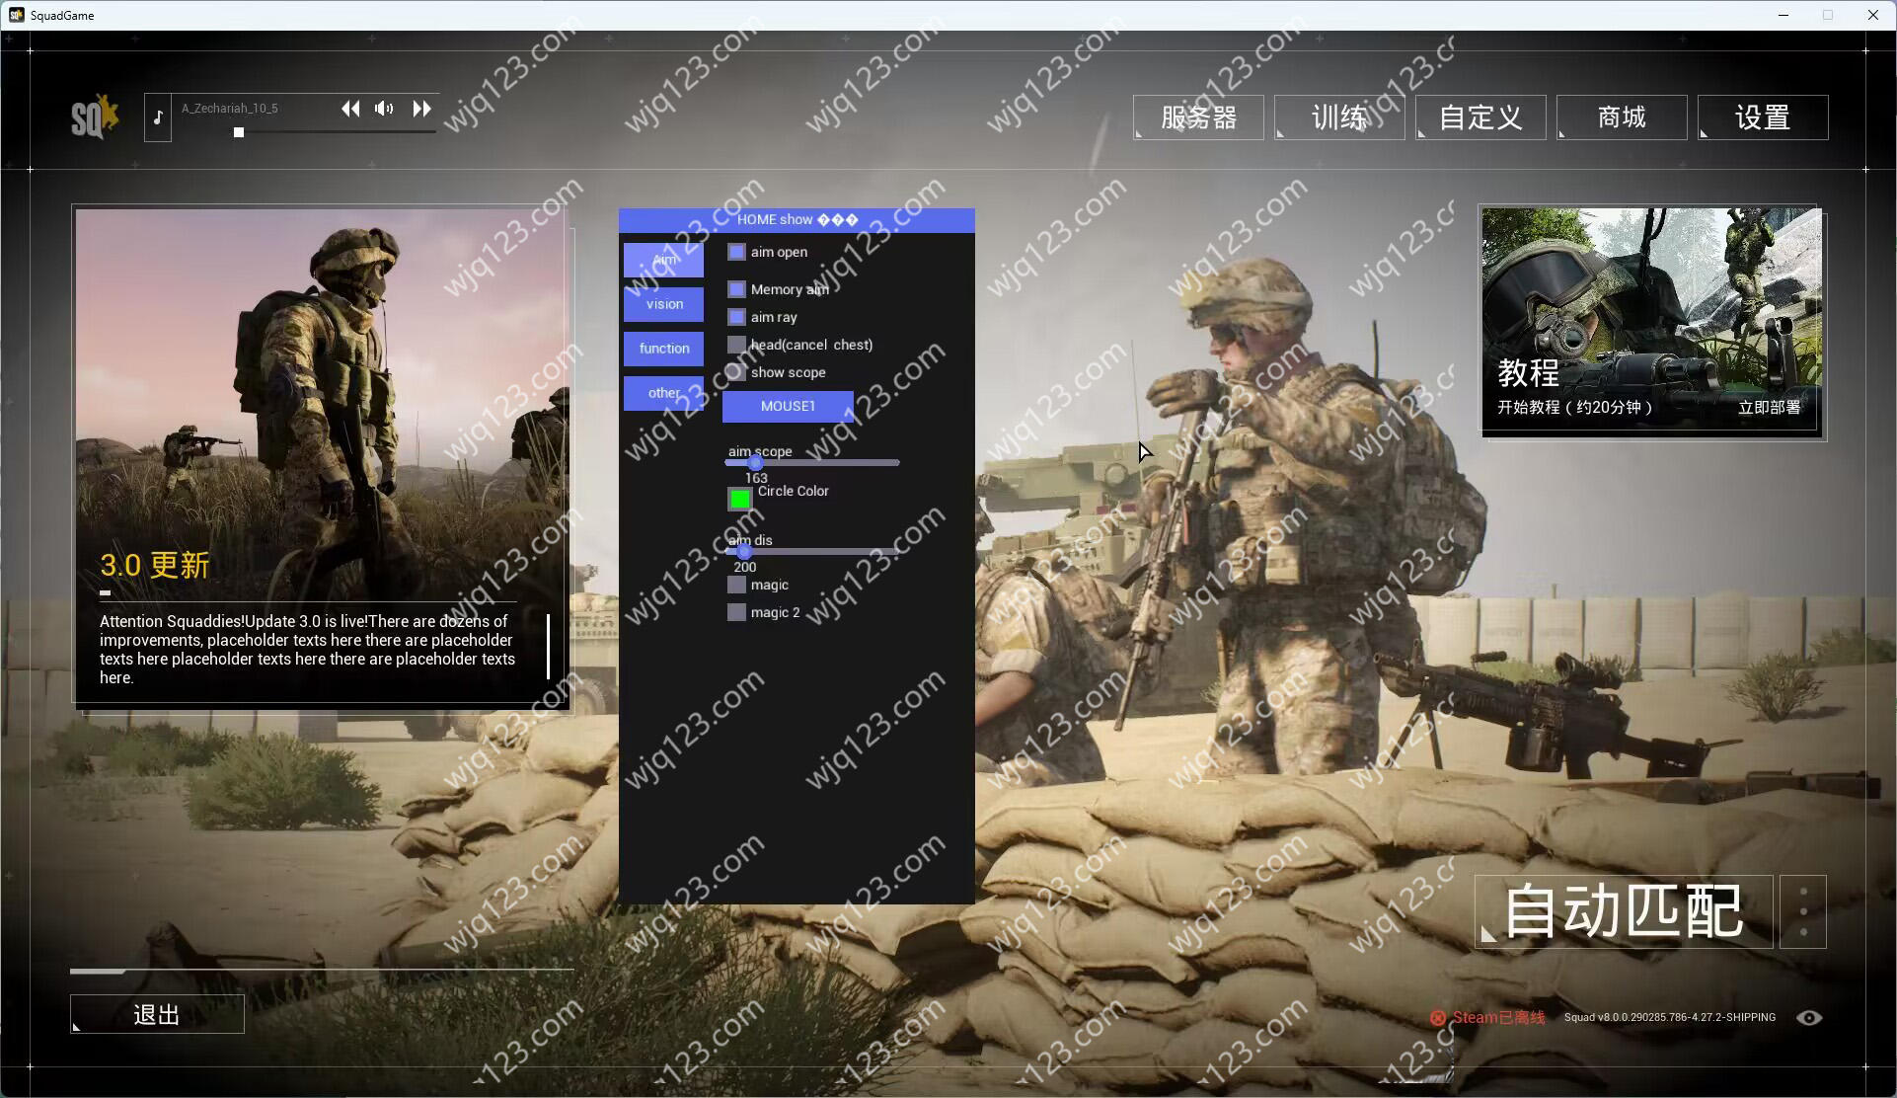Screen dimensions: 1897x1098
Task: Skip to previous music track
Action: click(350, 109)
